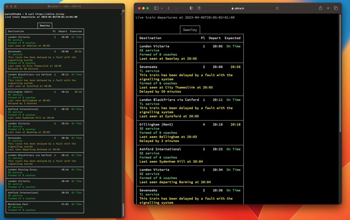This screenshot has width=350, height=220.
Task: Show Safari tab overview
Action: 336,8
